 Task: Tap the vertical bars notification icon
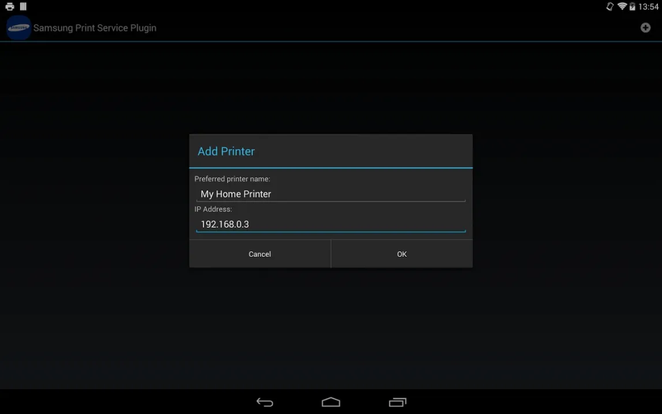[23, 7]
